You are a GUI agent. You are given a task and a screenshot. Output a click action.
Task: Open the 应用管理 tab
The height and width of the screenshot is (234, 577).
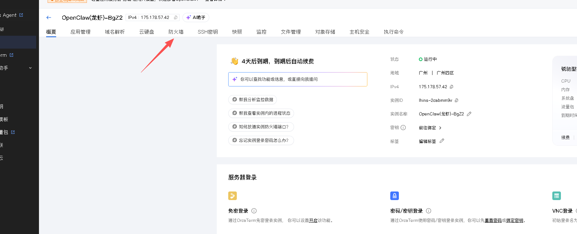tap(80, 32)
